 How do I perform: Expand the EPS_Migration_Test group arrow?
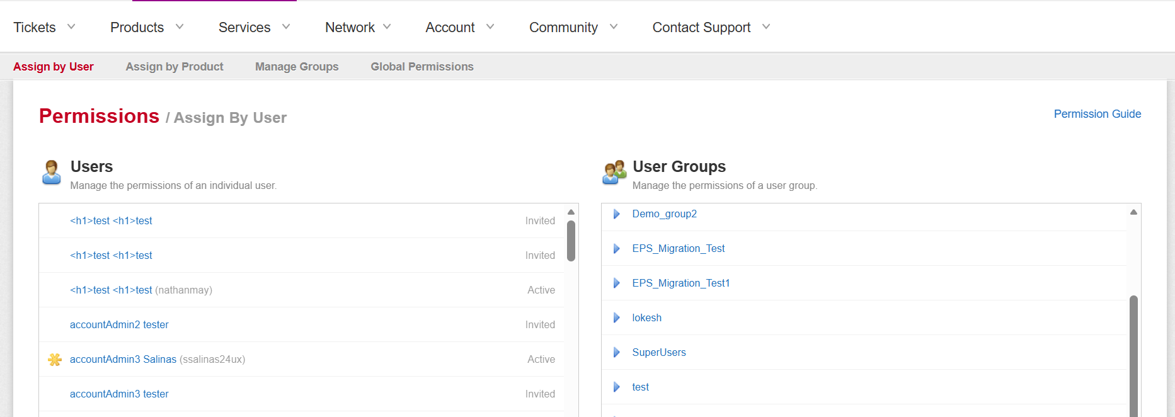[617, 249]
